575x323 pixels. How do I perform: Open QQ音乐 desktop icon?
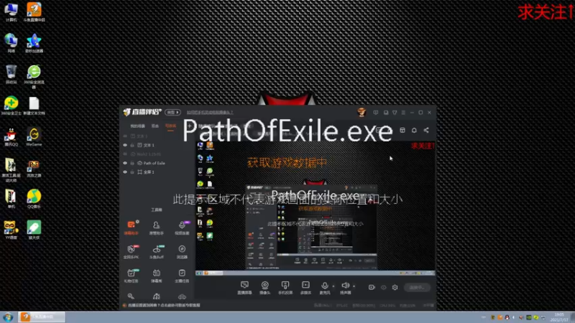[34, 200]
